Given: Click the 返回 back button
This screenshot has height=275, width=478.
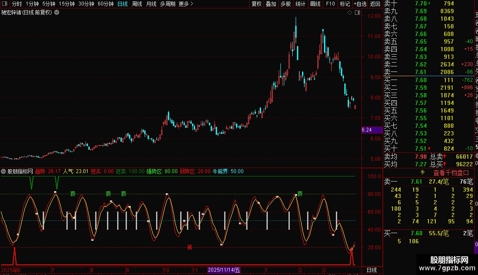Looking at the screenshot, I should click(375, 4).
